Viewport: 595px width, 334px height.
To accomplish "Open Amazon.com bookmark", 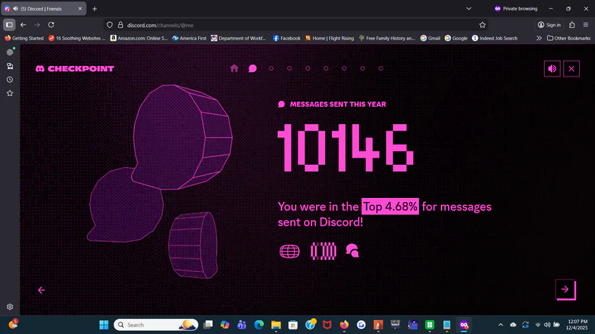I will [x=139, y=38].
